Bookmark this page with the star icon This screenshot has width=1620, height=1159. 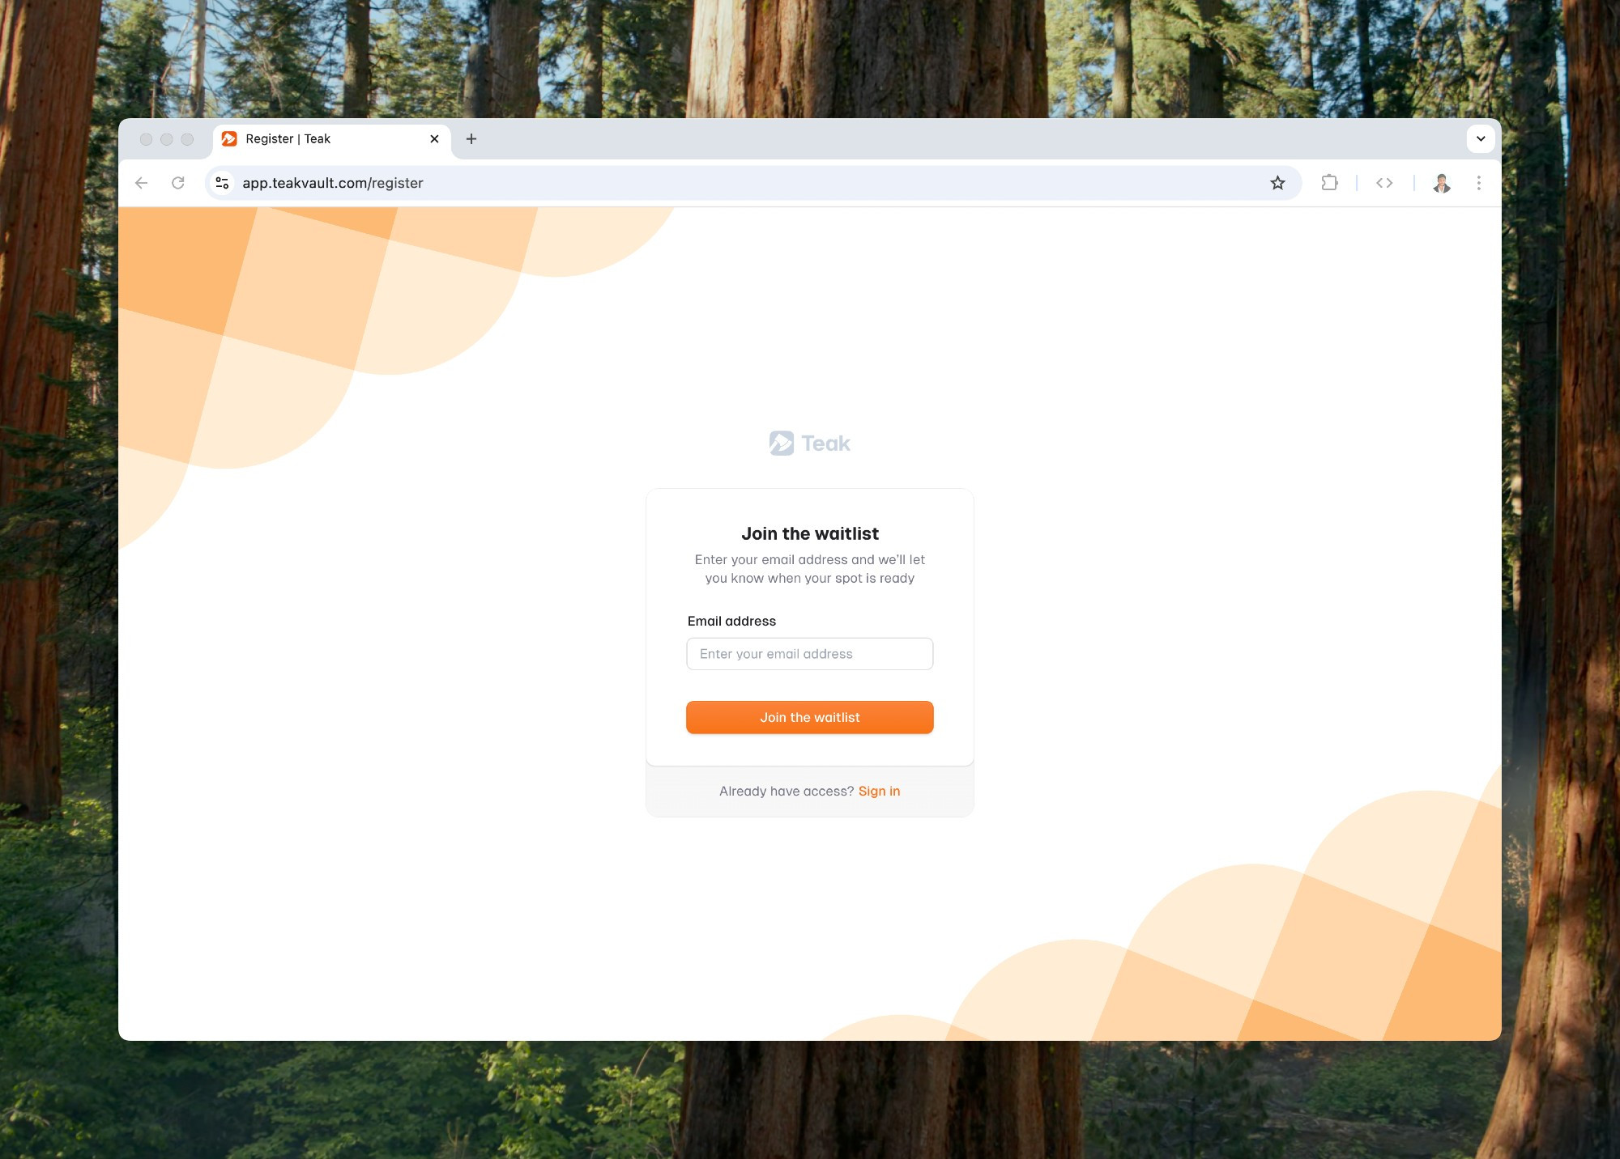tap(1277, 183)
